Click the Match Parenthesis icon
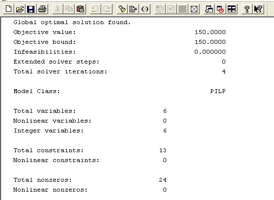 tap(145, 9)
